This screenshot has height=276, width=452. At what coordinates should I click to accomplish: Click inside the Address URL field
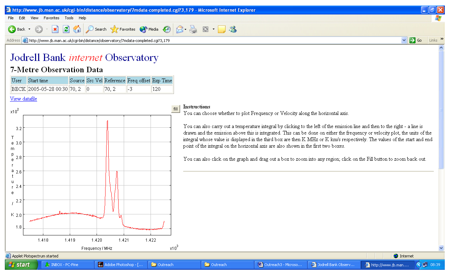click(213, 40)
